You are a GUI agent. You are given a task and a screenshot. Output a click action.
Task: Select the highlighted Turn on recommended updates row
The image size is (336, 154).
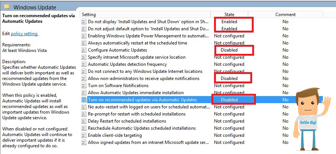click(x=202, y=100)
